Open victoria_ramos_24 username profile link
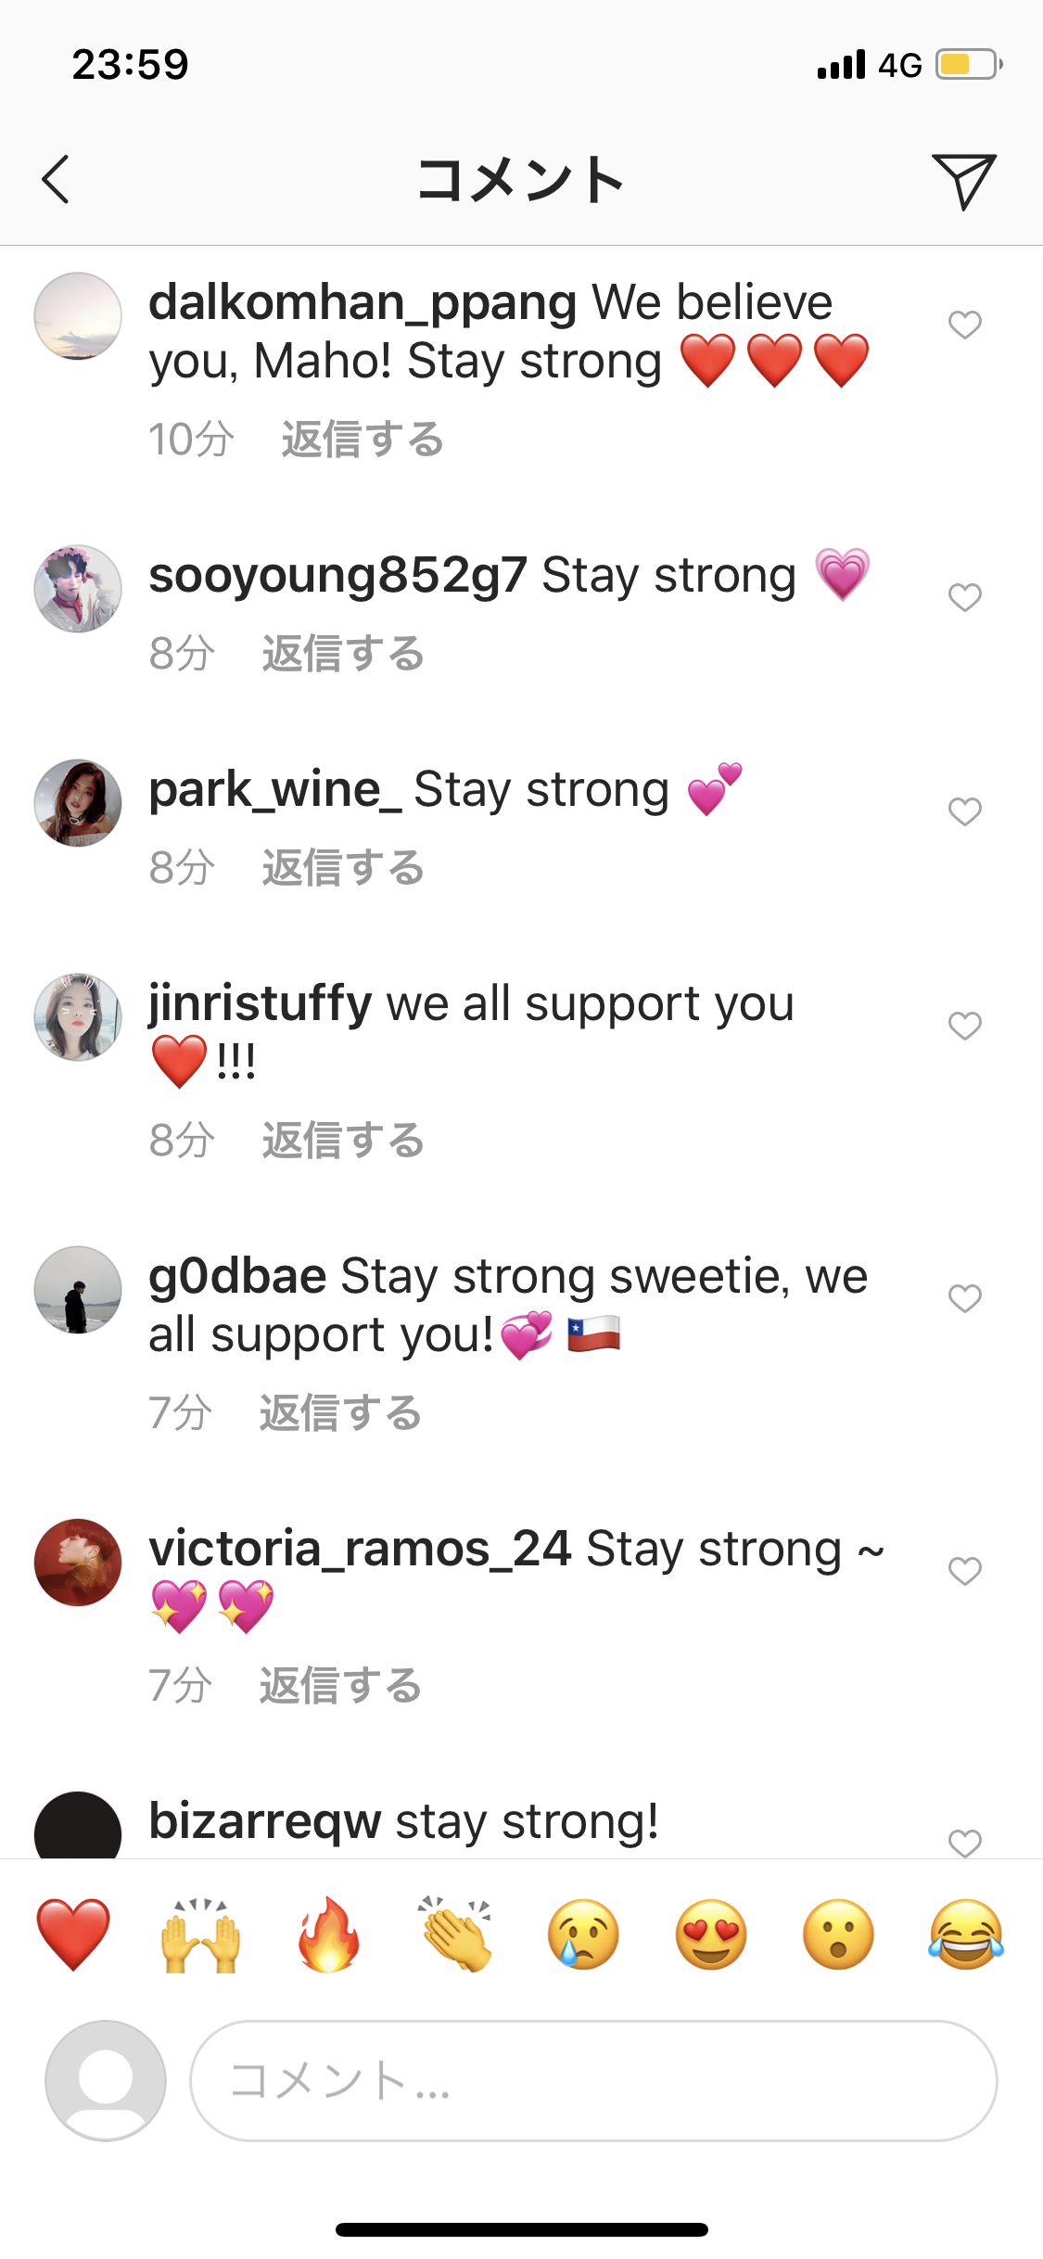 tap(360, 1550)
